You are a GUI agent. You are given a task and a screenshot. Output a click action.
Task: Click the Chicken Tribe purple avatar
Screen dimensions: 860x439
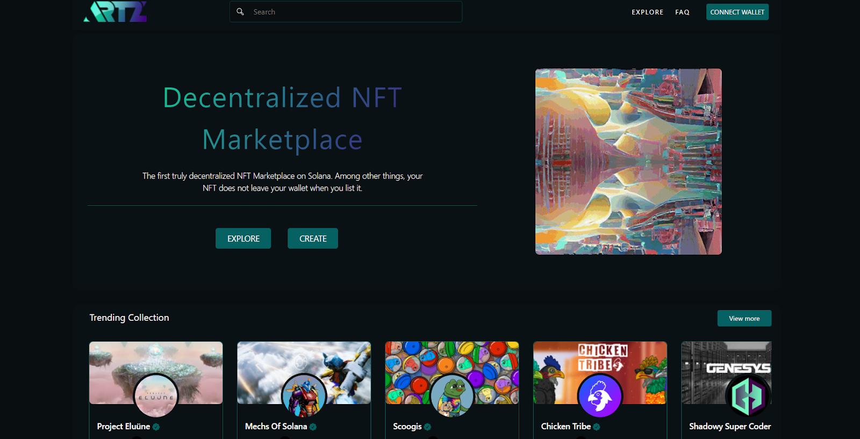pos(600,396)
